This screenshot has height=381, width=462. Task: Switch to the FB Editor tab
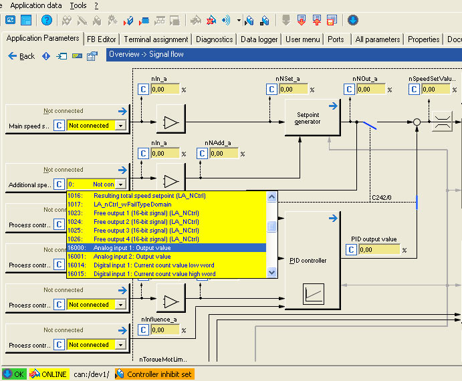point(102,39)
